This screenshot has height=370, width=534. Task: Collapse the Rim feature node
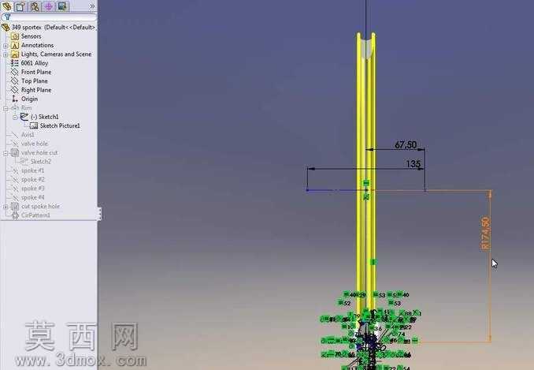(x=6, y=108)
